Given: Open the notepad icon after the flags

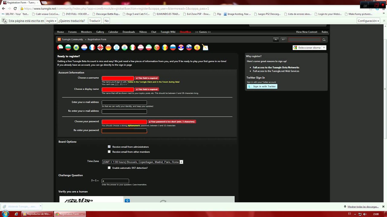Looking at the screenshot, I should [x=205, y=47].
